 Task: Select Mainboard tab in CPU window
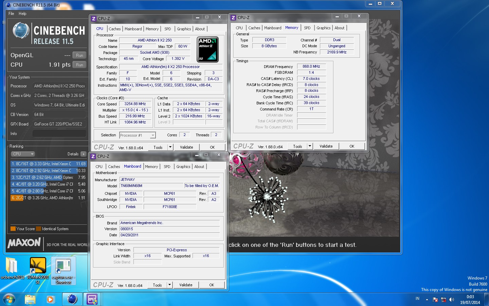(x=133, y=29)
